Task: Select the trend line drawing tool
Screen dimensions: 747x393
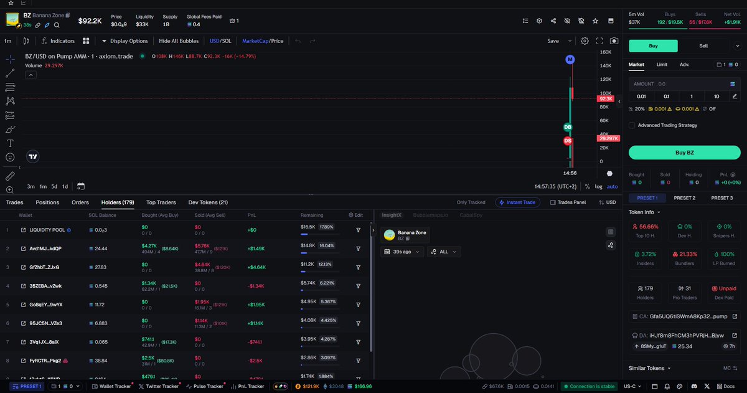Action: tap(10, 73)
